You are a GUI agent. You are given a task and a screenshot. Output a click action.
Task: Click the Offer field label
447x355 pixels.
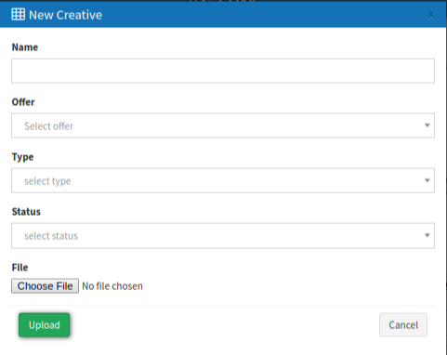(x=23, y=102)
